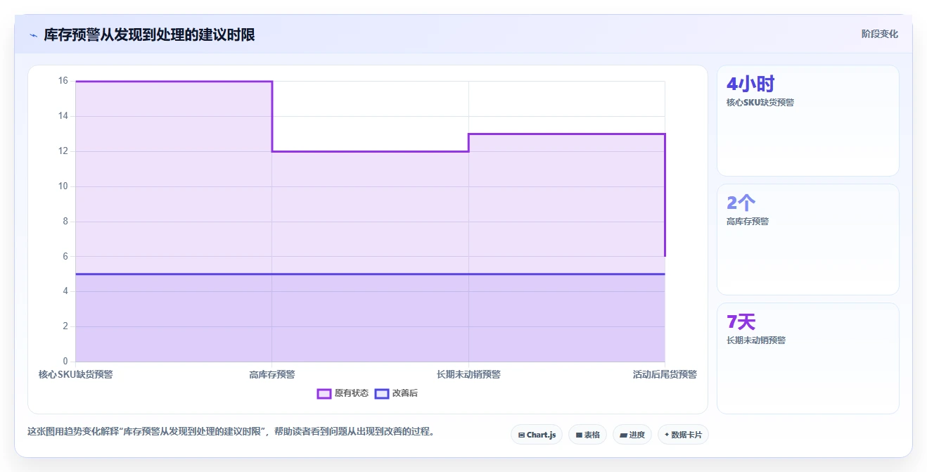
Task: Click the 数据卡片 tag
Action: (683, 435)
